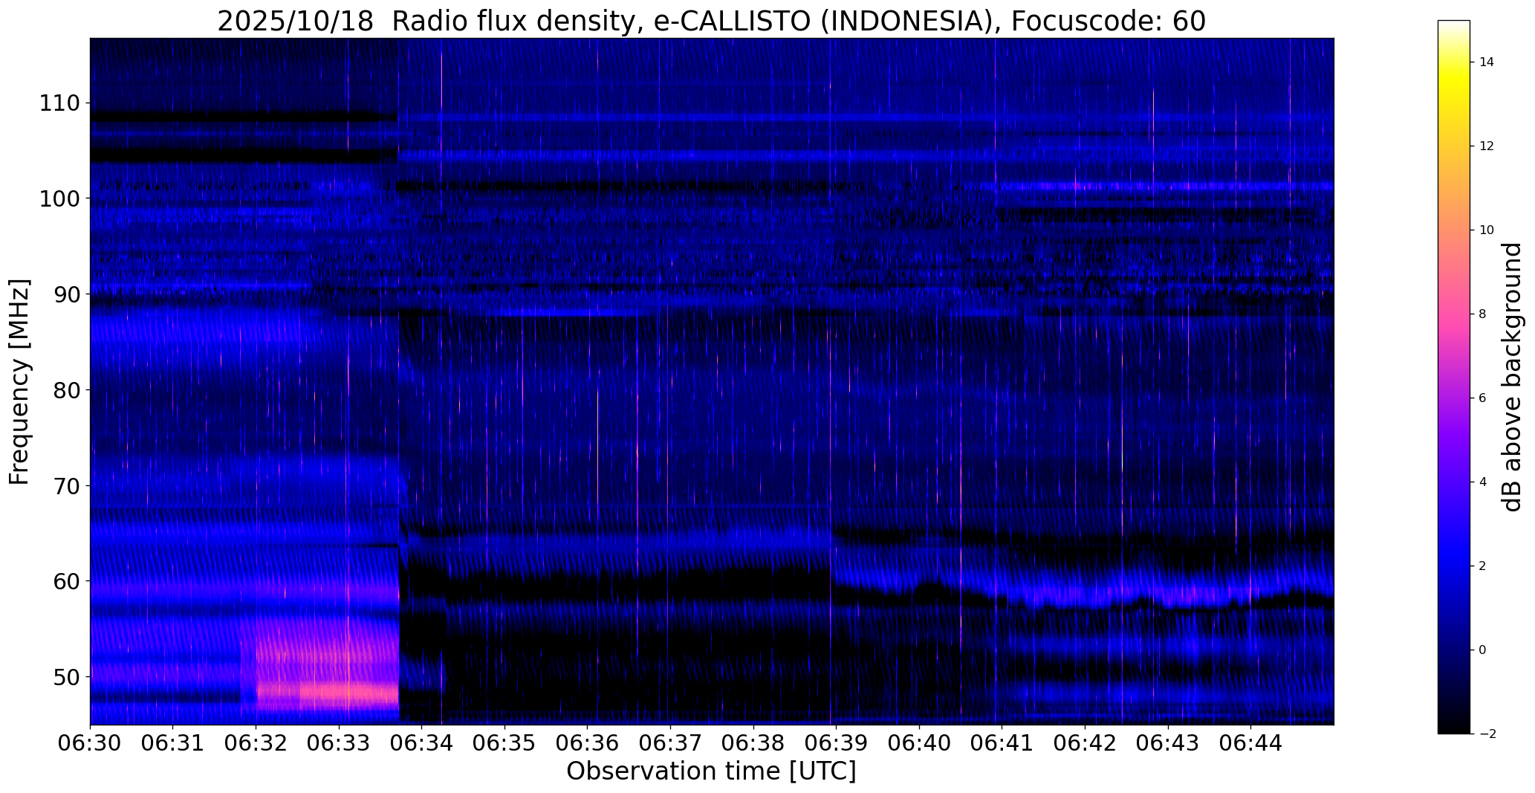Click the 'dB above background' colorbar label
This screenshot has height=793, width=1535.
point(1513,377)
